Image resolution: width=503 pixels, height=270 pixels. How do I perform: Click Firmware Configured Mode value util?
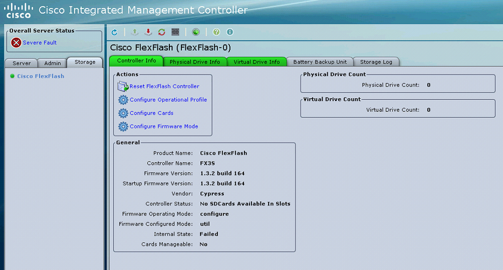(x=205, y=224)
